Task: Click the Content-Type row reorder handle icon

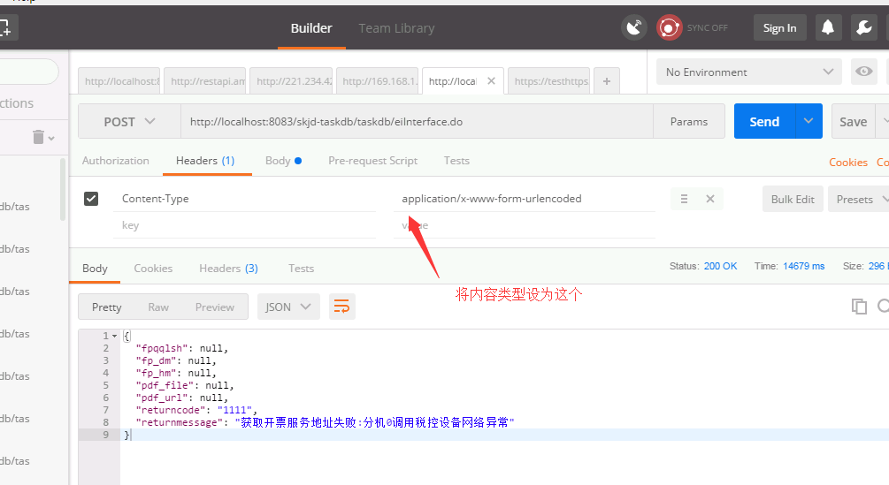Action: tap(684, 199)
